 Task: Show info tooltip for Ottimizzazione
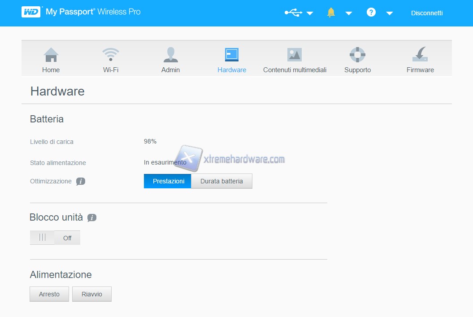81,182
